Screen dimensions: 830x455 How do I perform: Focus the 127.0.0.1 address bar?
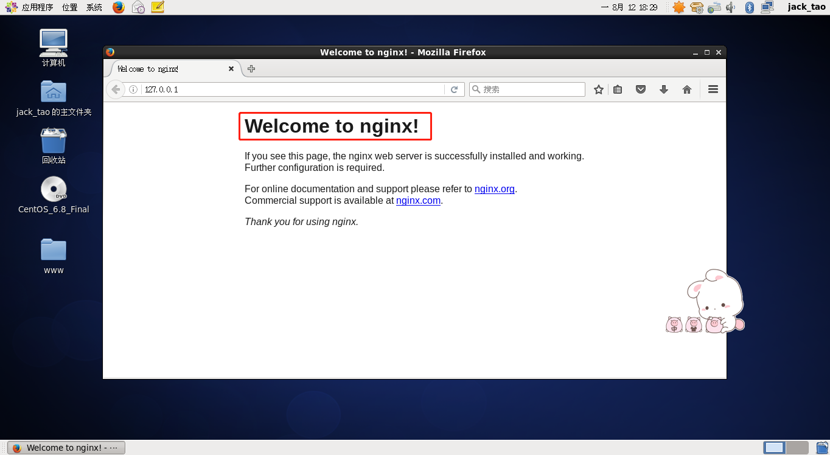pyautogui.click(x=293, y=89)
